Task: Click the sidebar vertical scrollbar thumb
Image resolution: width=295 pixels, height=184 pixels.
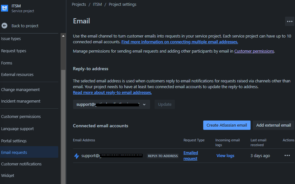Action: pos(63,127)
